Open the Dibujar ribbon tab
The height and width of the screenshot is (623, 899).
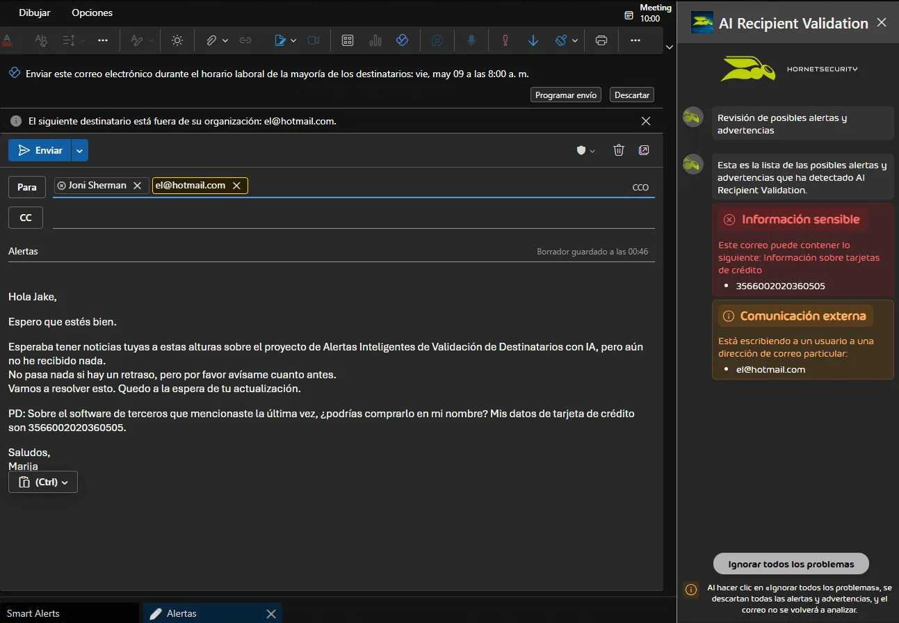[x=35, y=13]
